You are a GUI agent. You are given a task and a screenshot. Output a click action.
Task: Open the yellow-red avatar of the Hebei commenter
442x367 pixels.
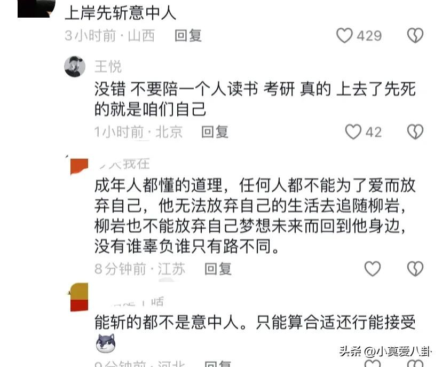point(78,298)
